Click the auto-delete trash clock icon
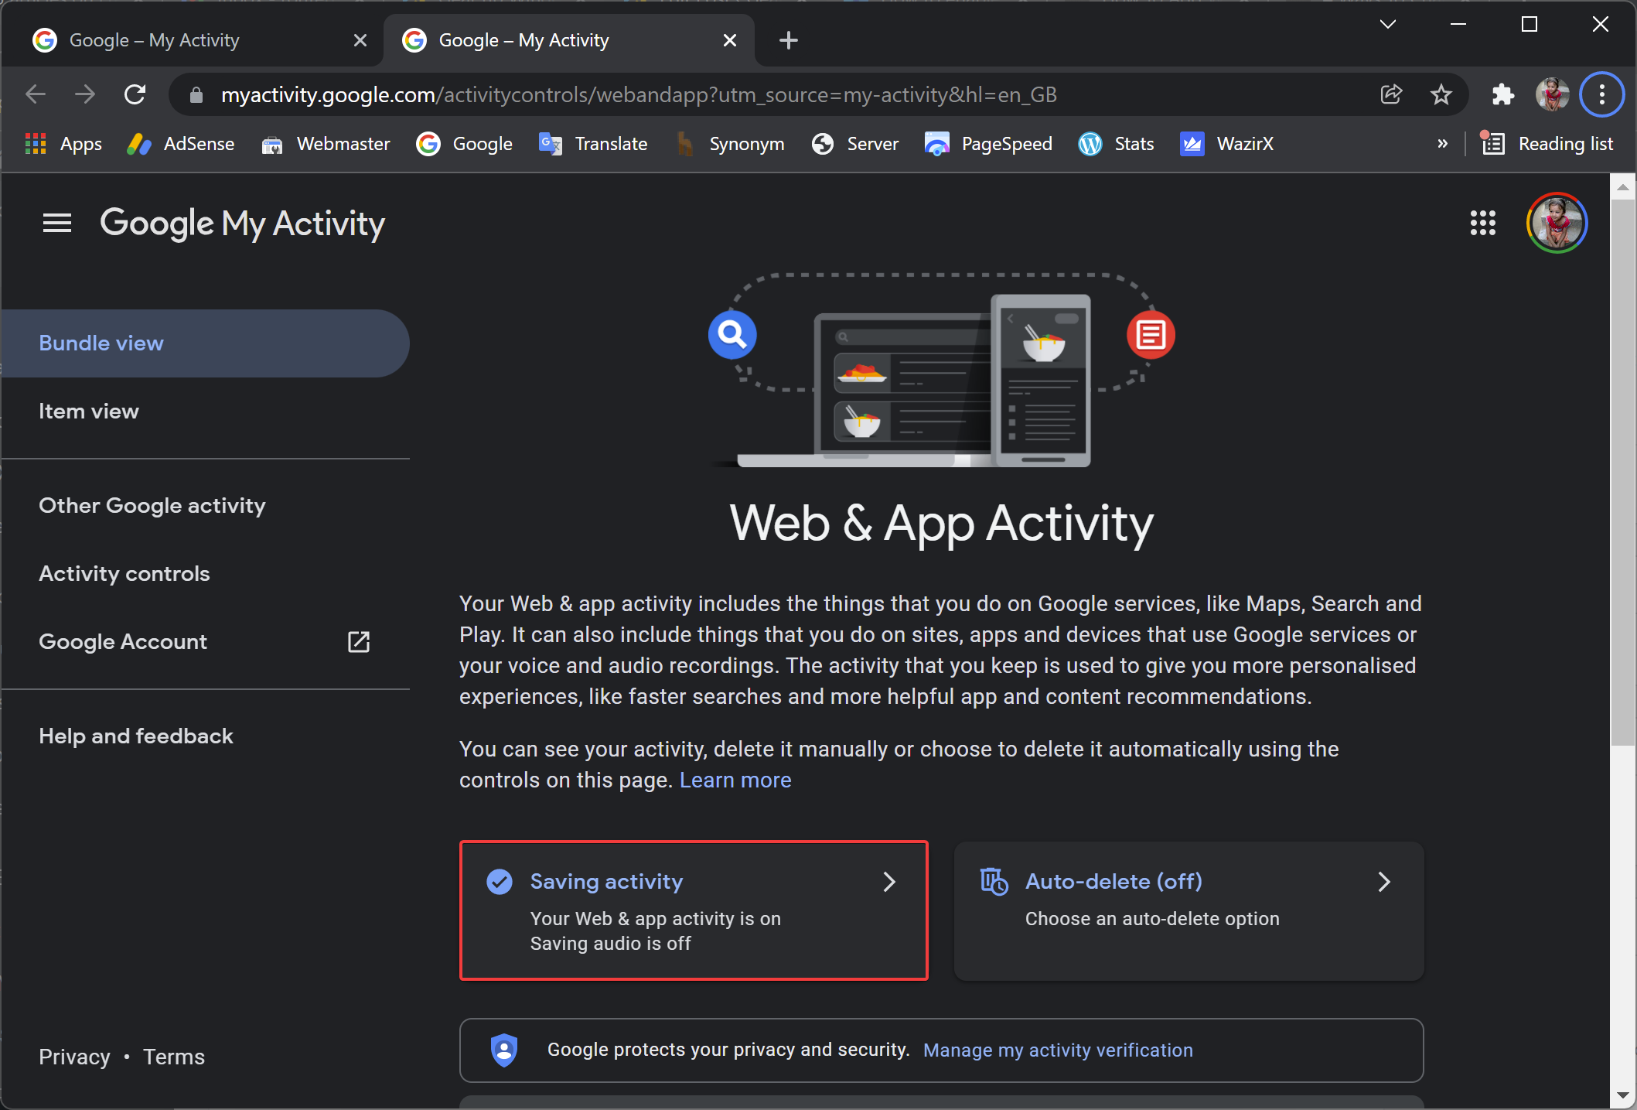This screenshot has height=1110, width=1637. (994, 882)
